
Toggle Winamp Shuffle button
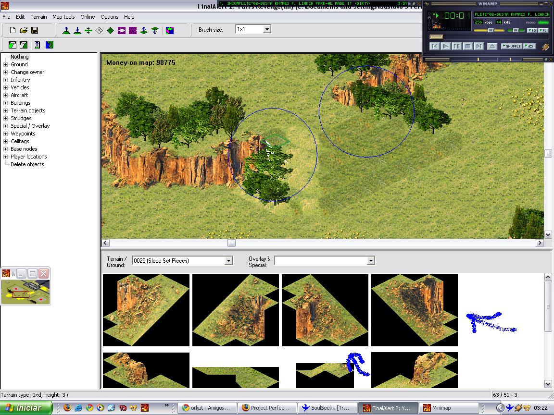511,46
